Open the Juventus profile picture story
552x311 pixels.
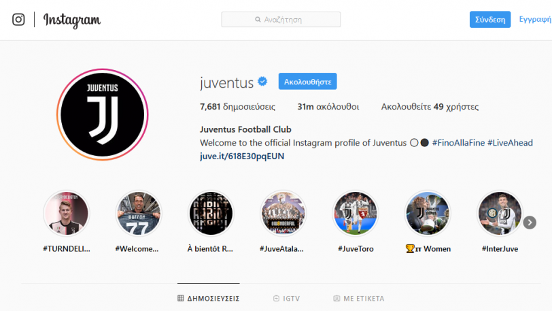pos(102,114)
